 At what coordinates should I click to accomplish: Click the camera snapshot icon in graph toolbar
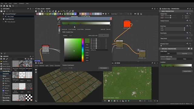[42, 11]
